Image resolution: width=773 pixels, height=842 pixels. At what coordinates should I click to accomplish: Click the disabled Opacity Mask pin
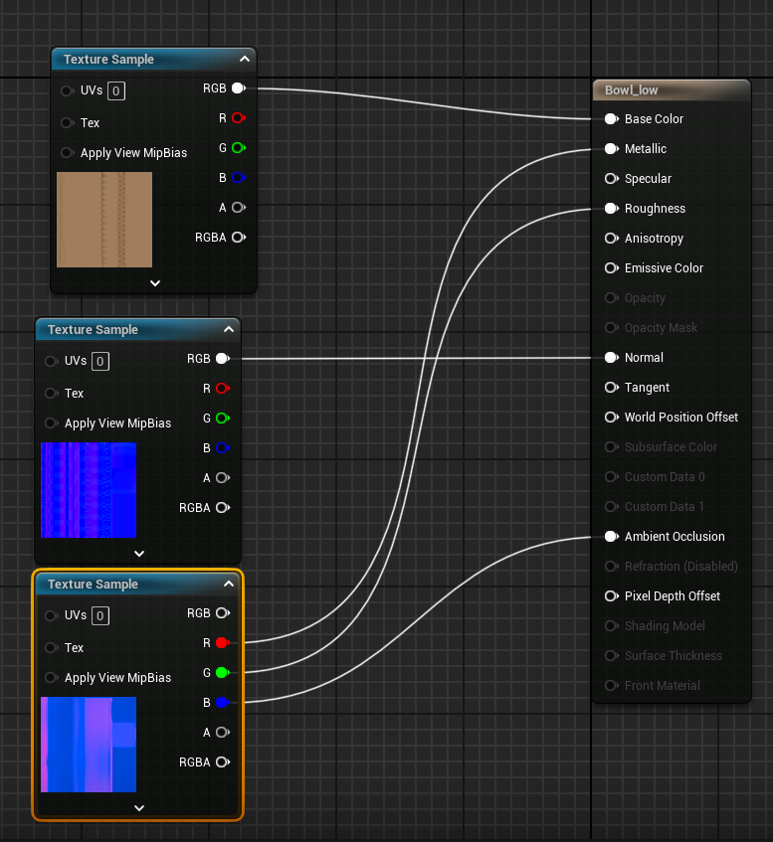coord(612,328)
